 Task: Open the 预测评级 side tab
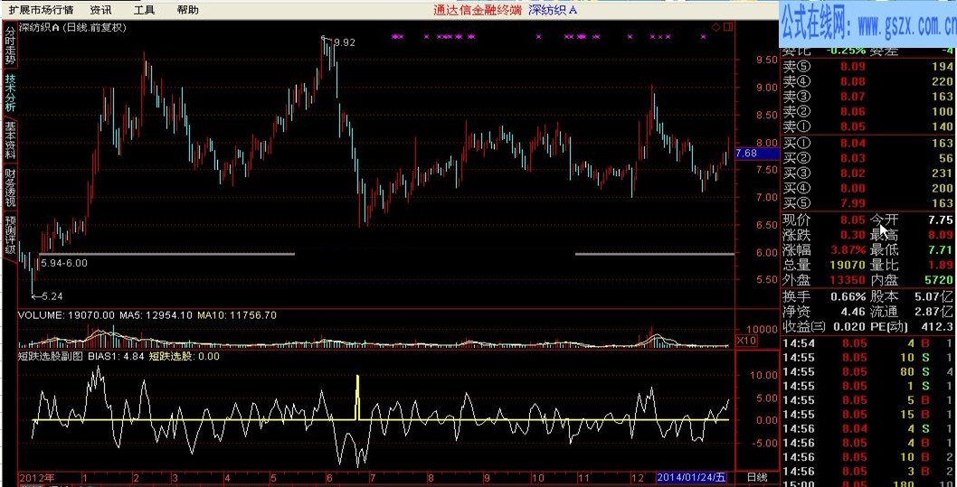pos(9,235)
